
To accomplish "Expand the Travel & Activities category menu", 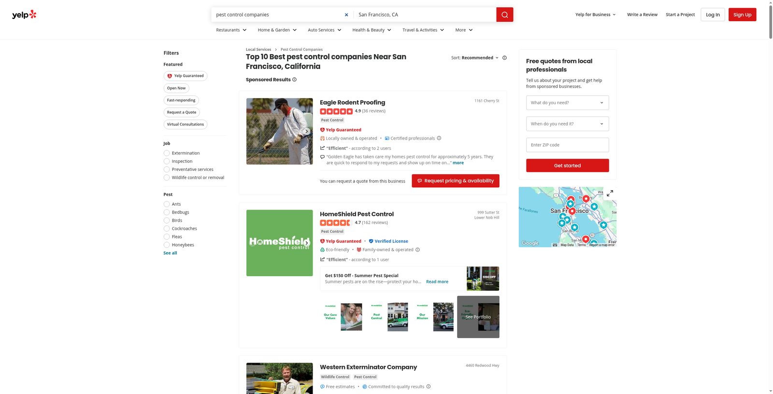I will 423,30.
